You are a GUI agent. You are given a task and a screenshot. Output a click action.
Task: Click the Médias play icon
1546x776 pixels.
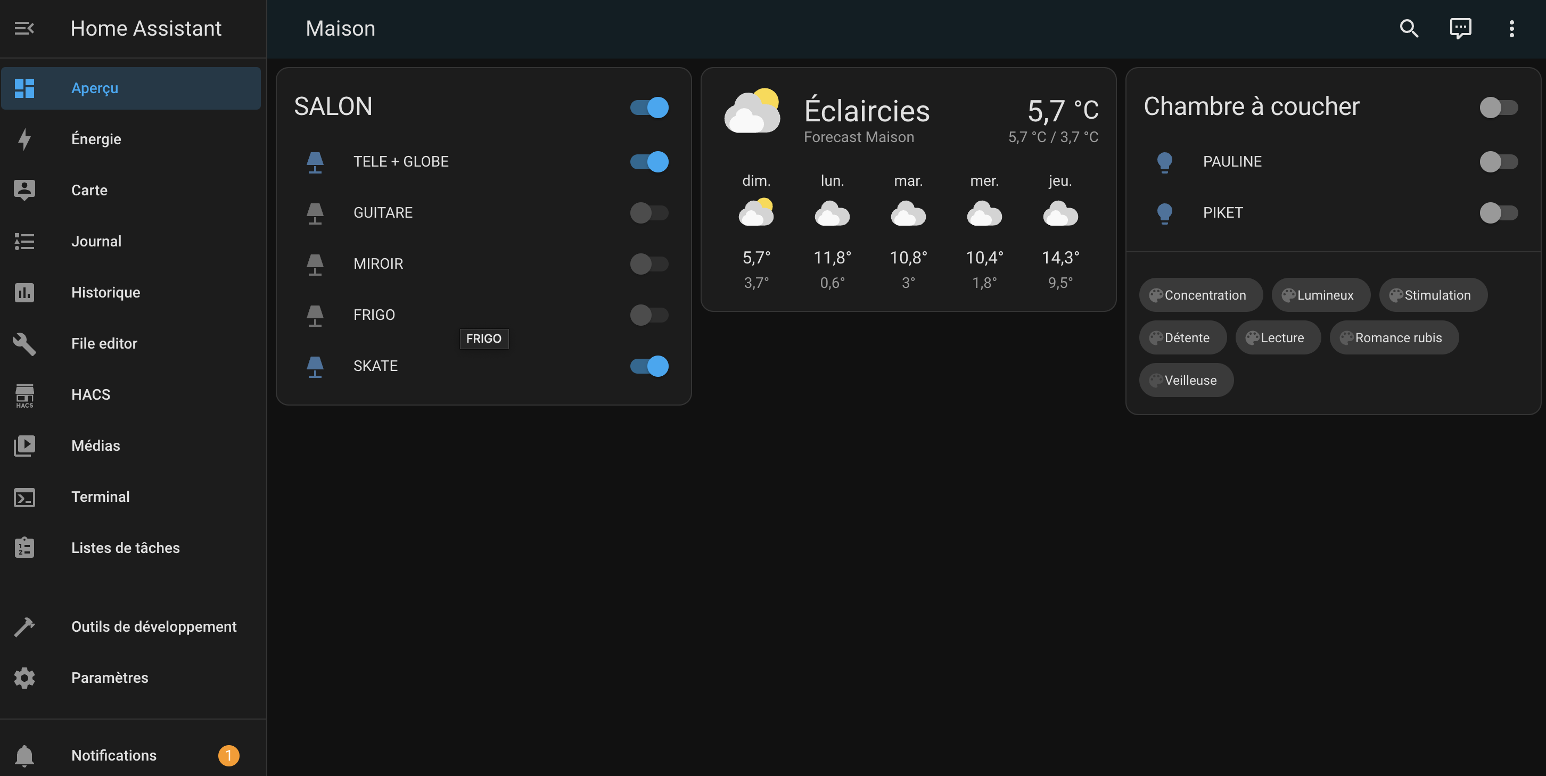24,446
